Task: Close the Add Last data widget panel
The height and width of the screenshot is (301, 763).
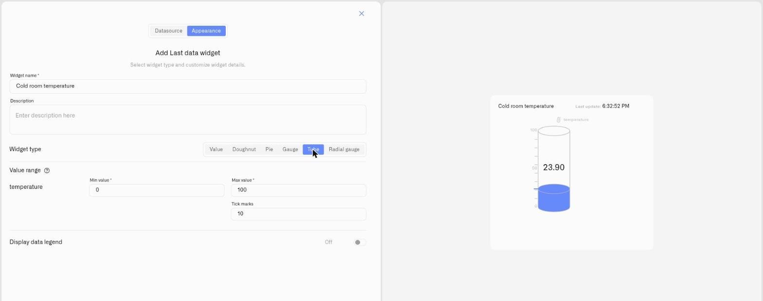Action: [x=362, y=14]
